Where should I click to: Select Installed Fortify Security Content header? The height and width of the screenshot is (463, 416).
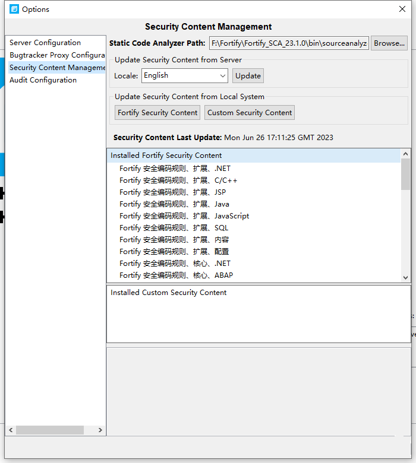254,156
